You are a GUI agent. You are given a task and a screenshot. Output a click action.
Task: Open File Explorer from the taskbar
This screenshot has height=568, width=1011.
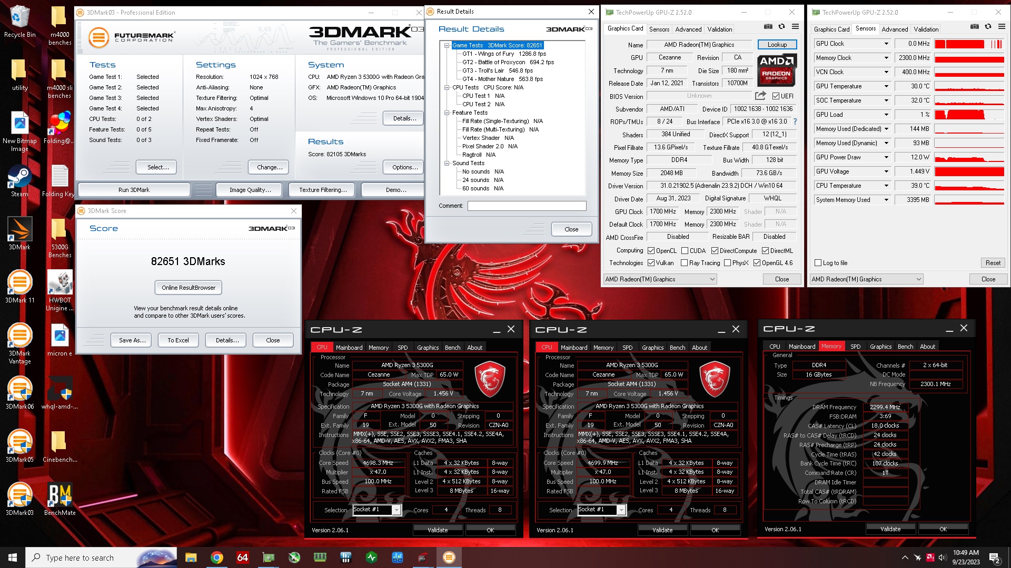click(x=191, y=557)
